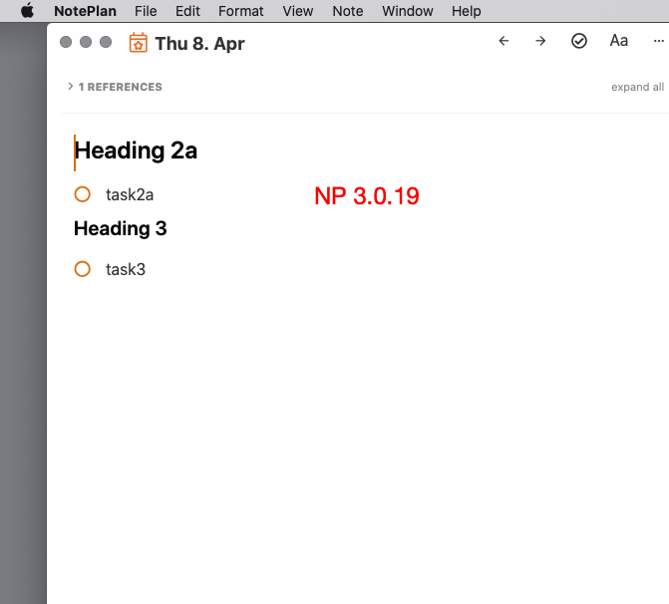The image size is (669, 604).
Task: Minimize the NotePlan window
Action: point(86,42)
